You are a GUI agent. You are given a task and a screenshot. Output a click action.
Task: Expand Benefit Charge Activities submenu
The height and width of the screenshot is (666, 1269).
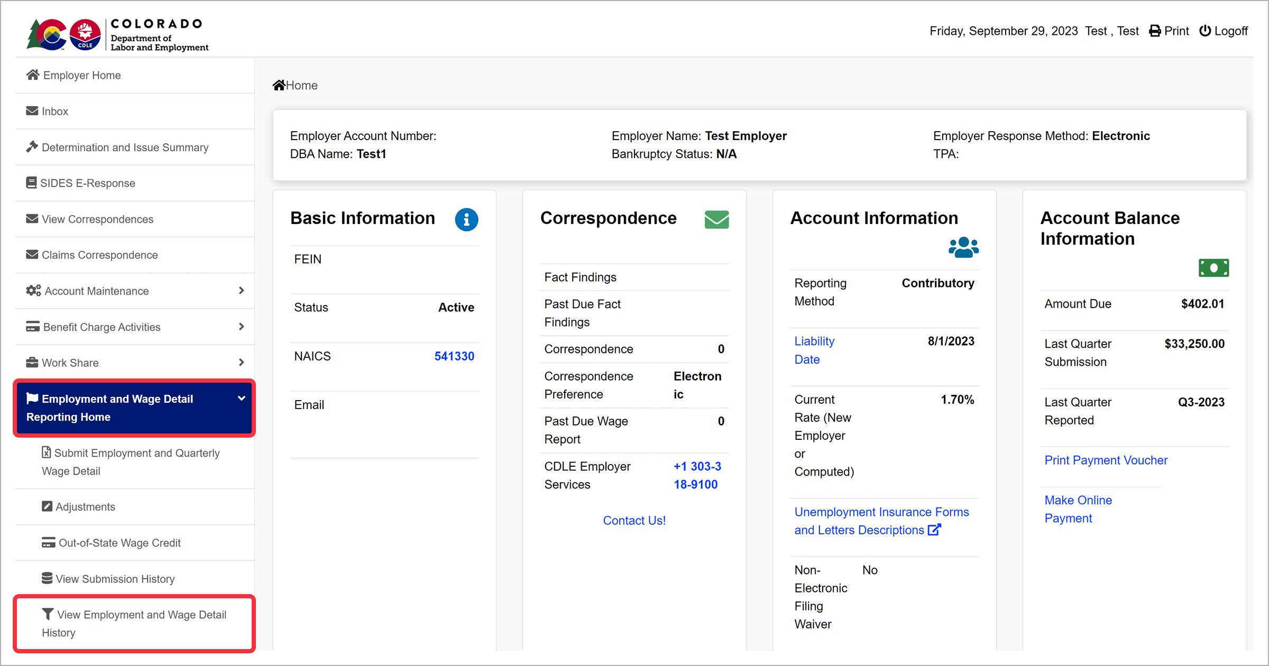[x=241, y=327]
